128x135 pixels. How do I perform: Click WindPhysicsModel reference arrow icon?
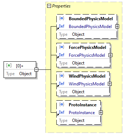(x=58, y=86)
